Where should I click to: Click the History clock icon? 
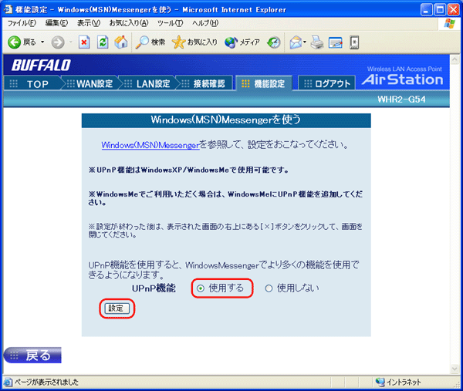click(x=274, y=42)
